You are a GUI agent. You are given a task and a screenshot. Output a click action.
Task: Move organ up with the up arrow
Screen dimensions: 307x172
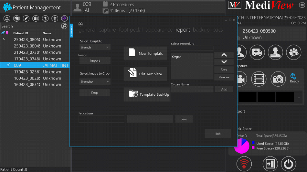pyautogui.click(x=224, y=55)
